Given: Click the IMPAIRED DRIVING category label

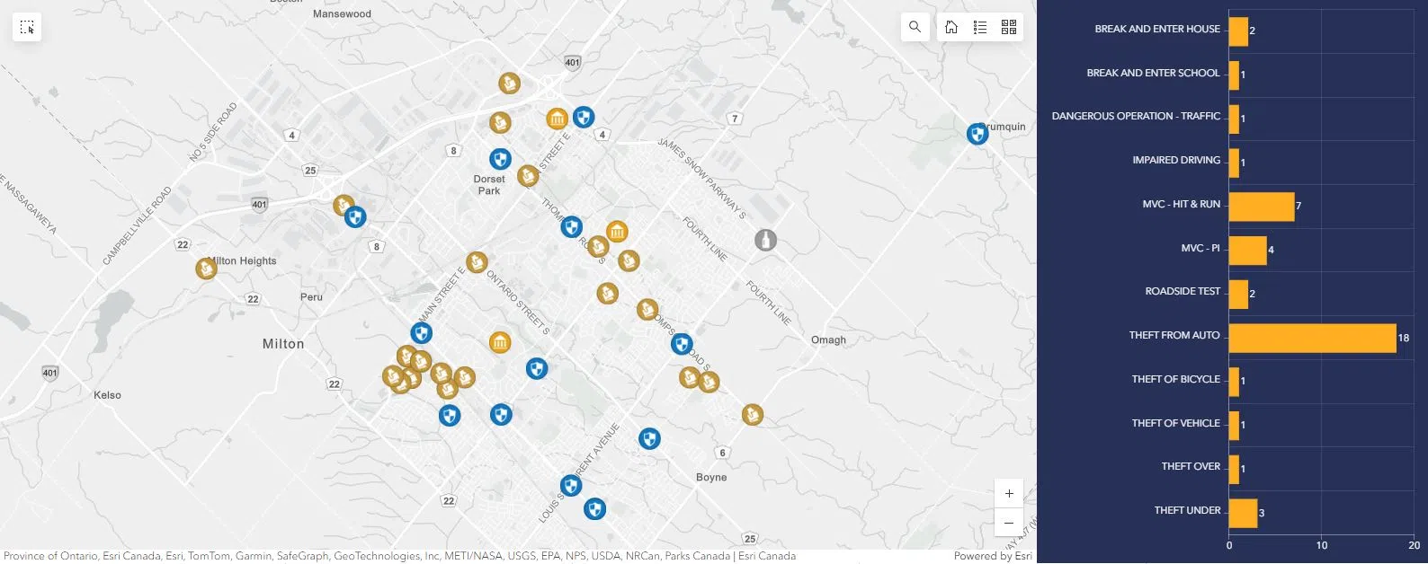Looking at the screenshot, I should pyautogui.click(x=1175, y=160).
